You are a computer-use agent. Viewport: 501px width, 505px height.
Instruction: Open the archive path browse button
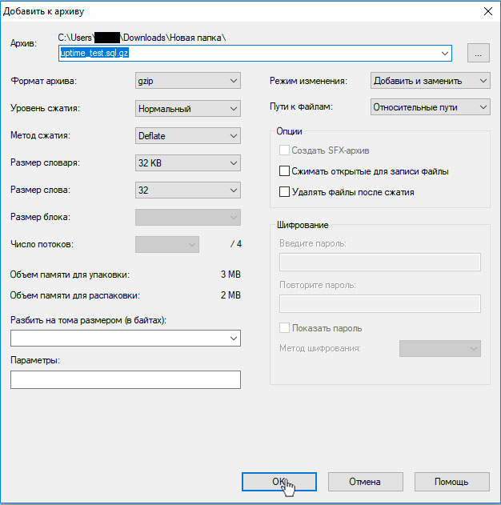(479, 53)
